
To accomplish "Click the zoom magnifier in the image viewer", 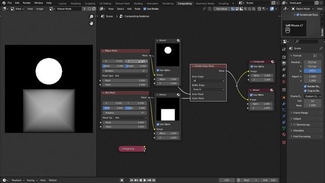I will click(91, 17).
